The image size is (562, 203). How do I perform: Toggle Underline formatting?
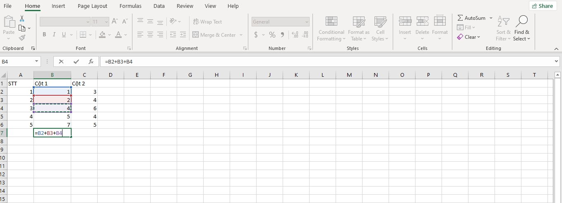tap(64, 35)
